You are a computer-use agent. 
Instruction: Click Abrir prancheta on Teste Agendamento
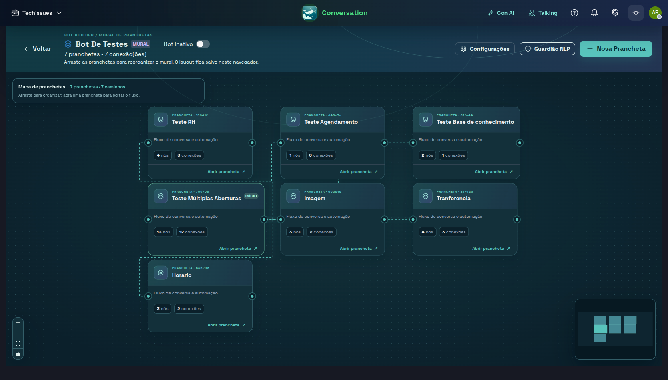pyautogui.click(x=359, y=172)
